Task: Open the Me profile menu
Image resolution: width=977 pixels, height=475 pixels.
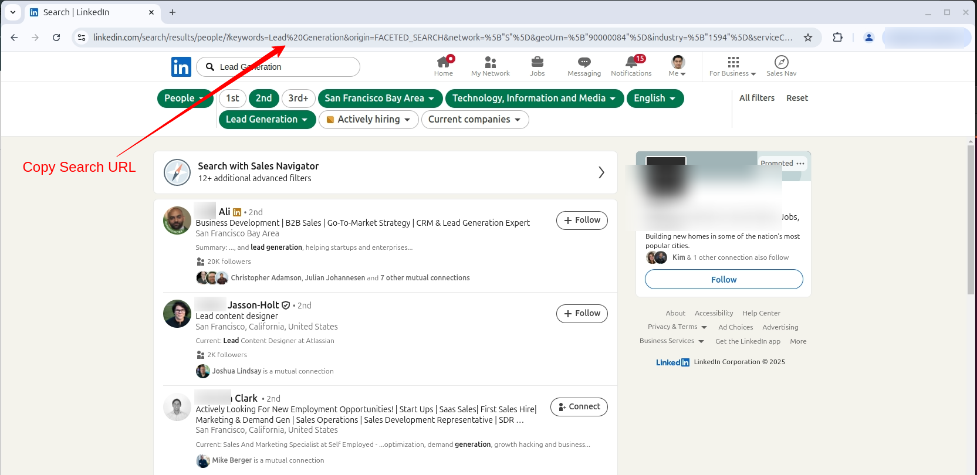Action: [x=677, y=66]
